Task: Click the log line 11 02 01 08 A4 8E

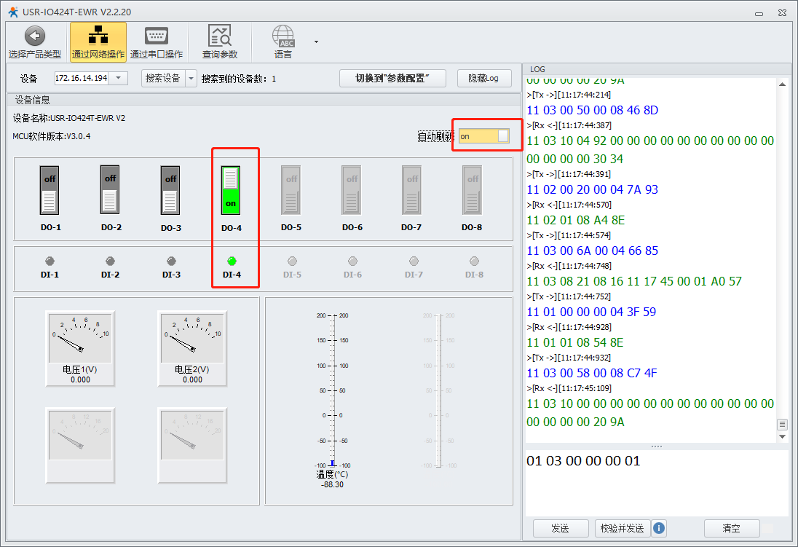Action: pyautogui.click(x=576, y=220)
